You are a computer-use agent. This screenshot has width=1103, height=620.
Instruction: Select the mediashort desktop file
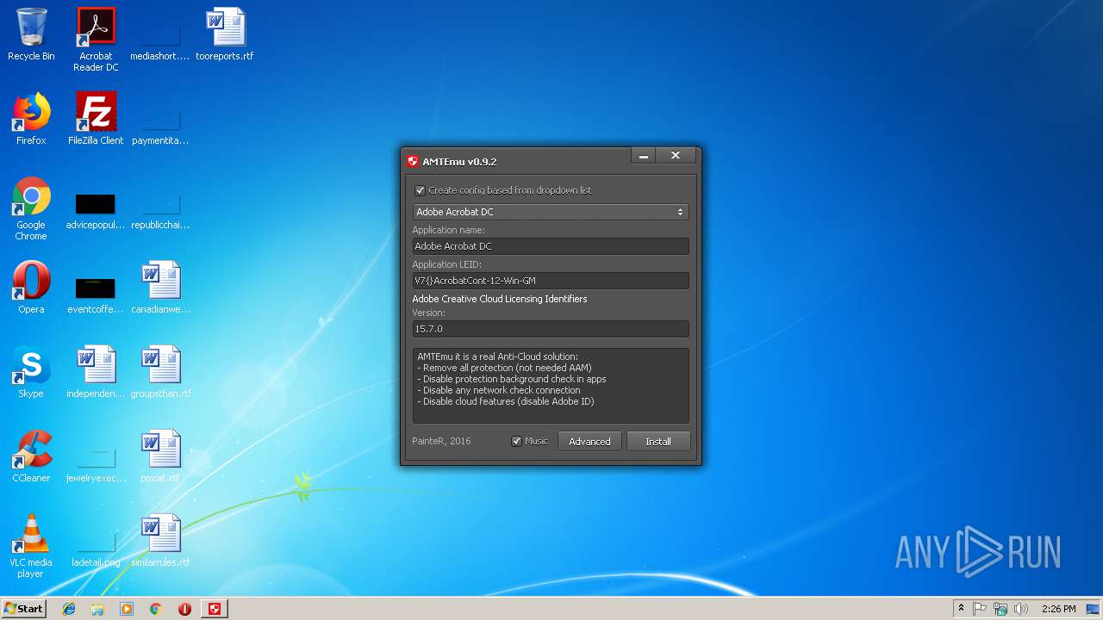pos(160,35)
